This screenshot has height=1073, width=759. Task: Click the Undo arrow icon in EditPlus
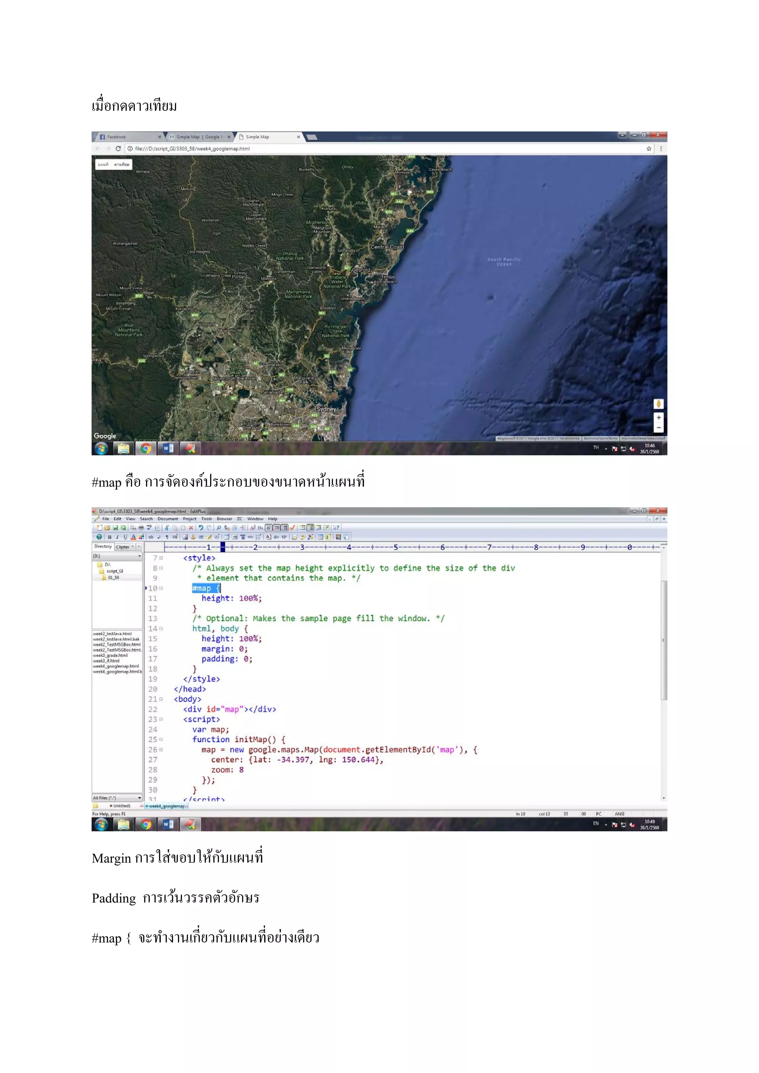201,528
